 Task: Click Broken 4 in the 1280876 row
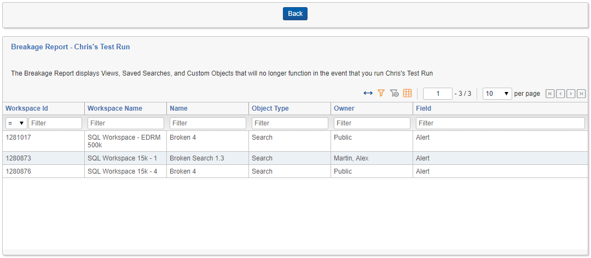tap(208, 171)
